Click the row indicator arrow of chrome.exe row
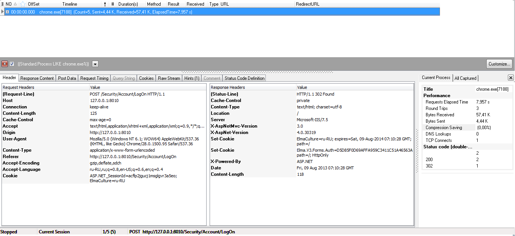Viewport: 515px width, 236px height. [x=3, y=12]
